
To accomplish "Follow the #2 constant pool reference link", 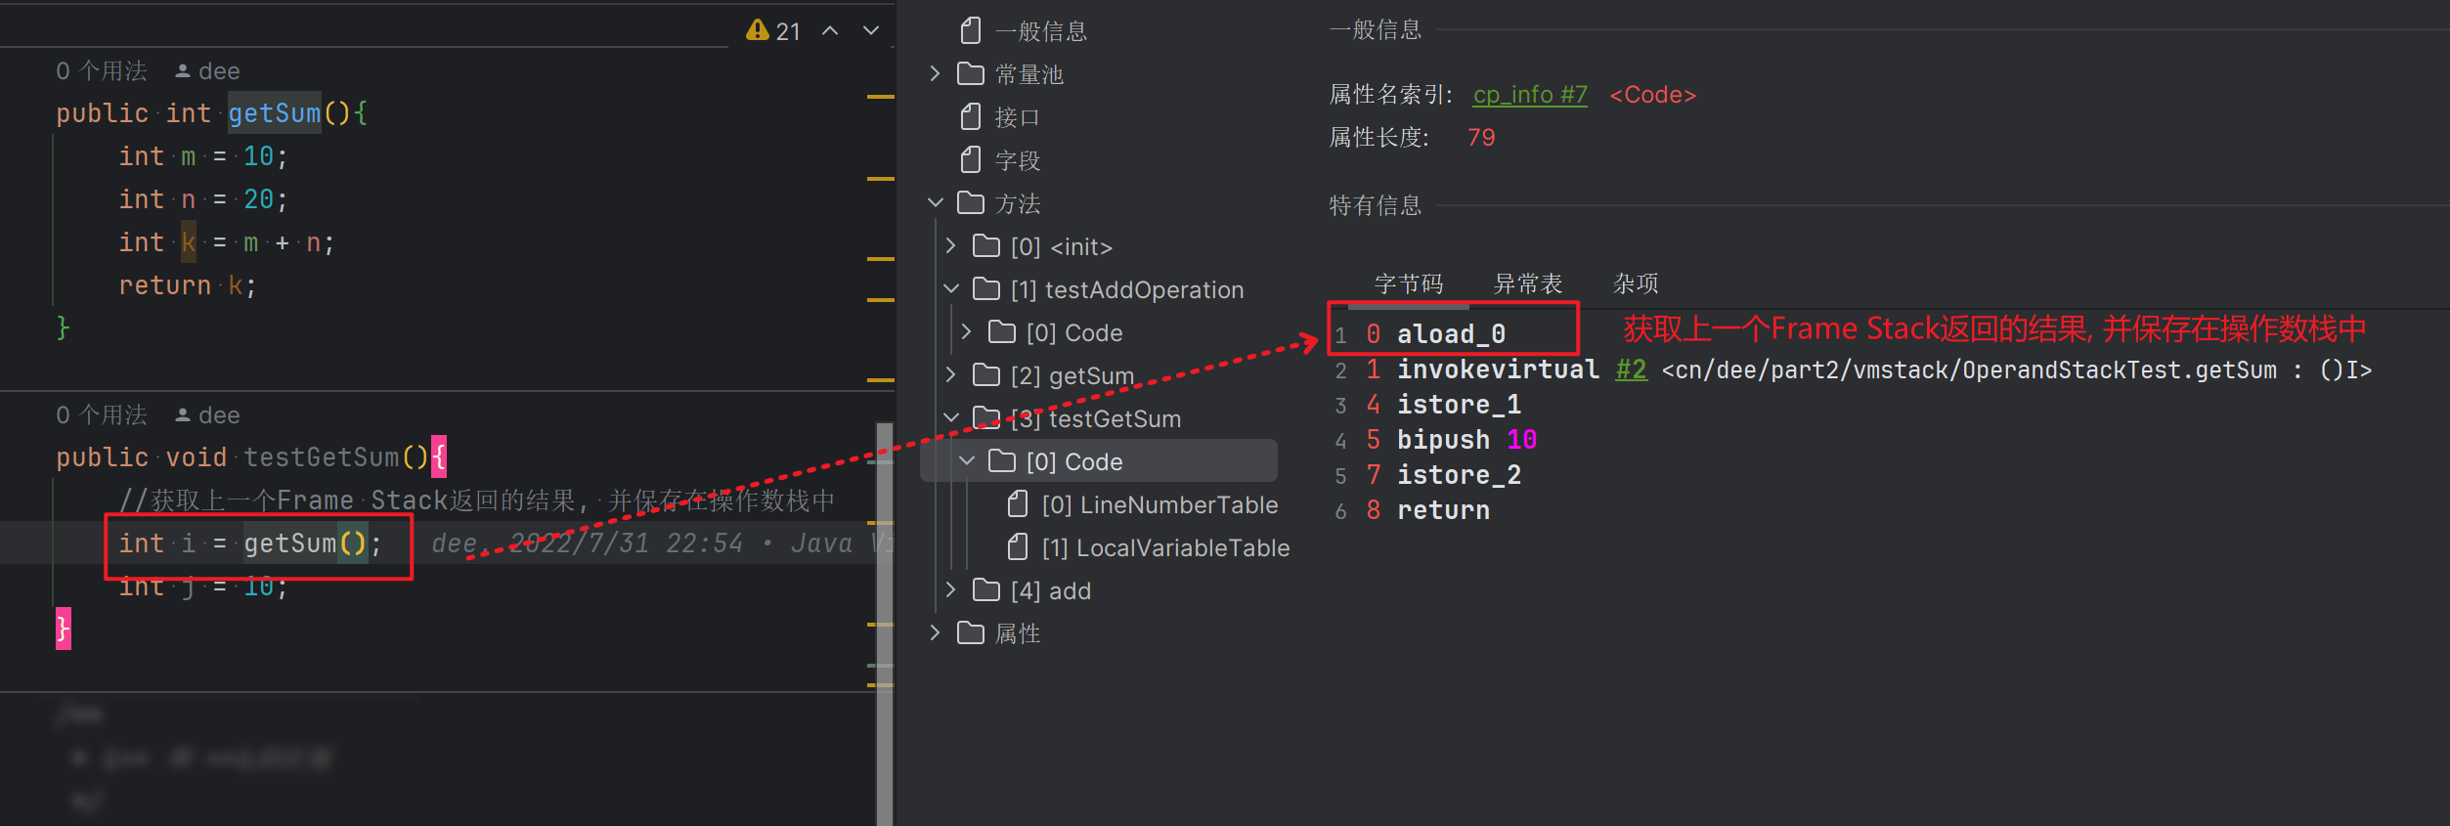I will tap(1630, 370).
